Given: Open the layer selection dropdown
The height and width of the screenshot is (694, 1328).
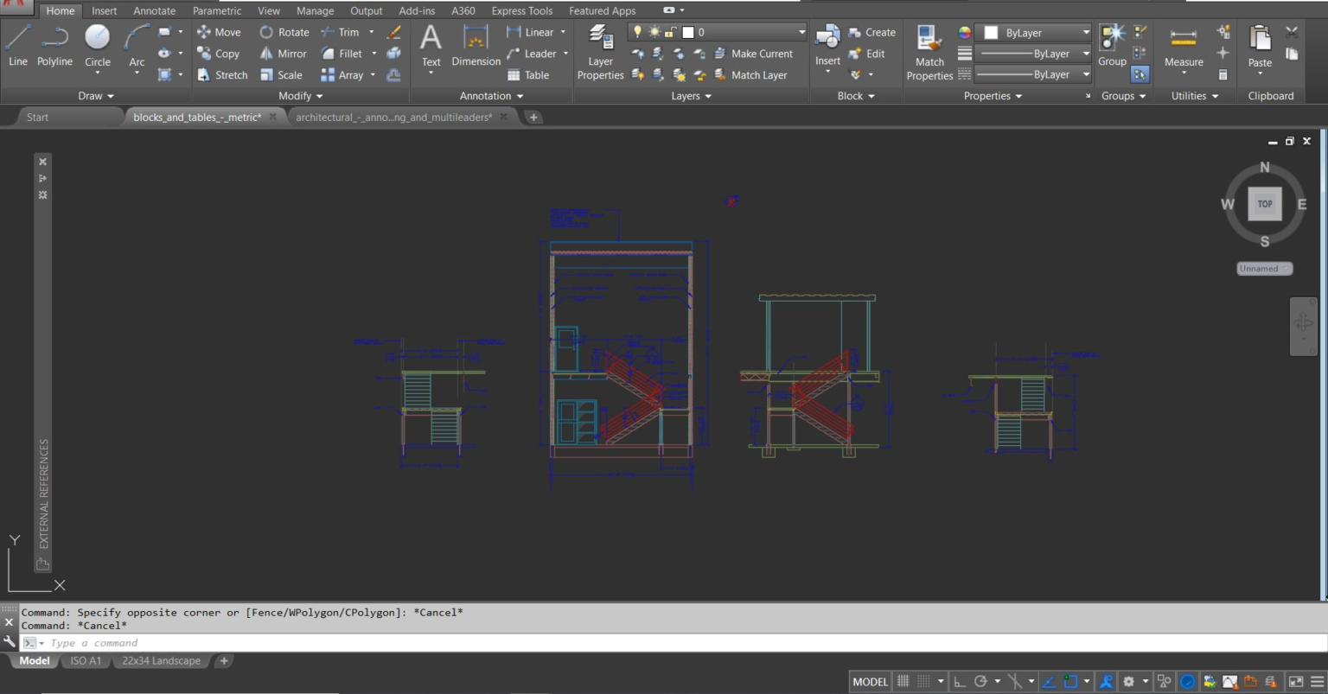Looking at the screenshot, I should pyautogui.click(x=801, y=32).
